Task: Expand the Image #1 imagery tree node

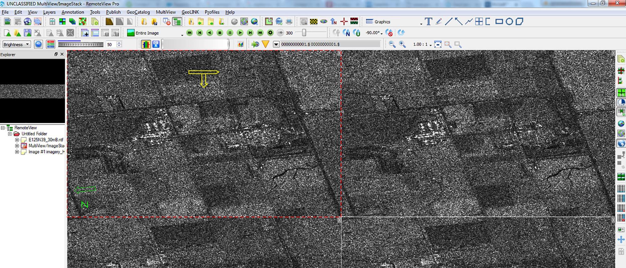Action: point(17,152)
